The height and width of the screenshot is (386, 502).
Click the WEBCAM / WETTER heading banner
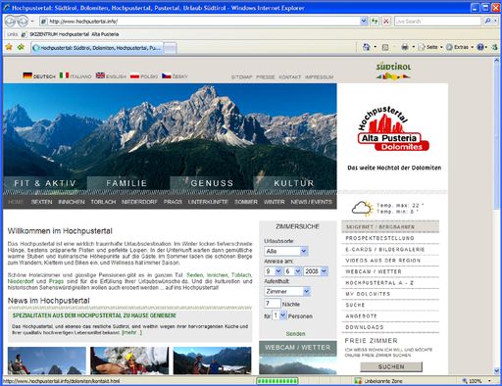point(298,348)
